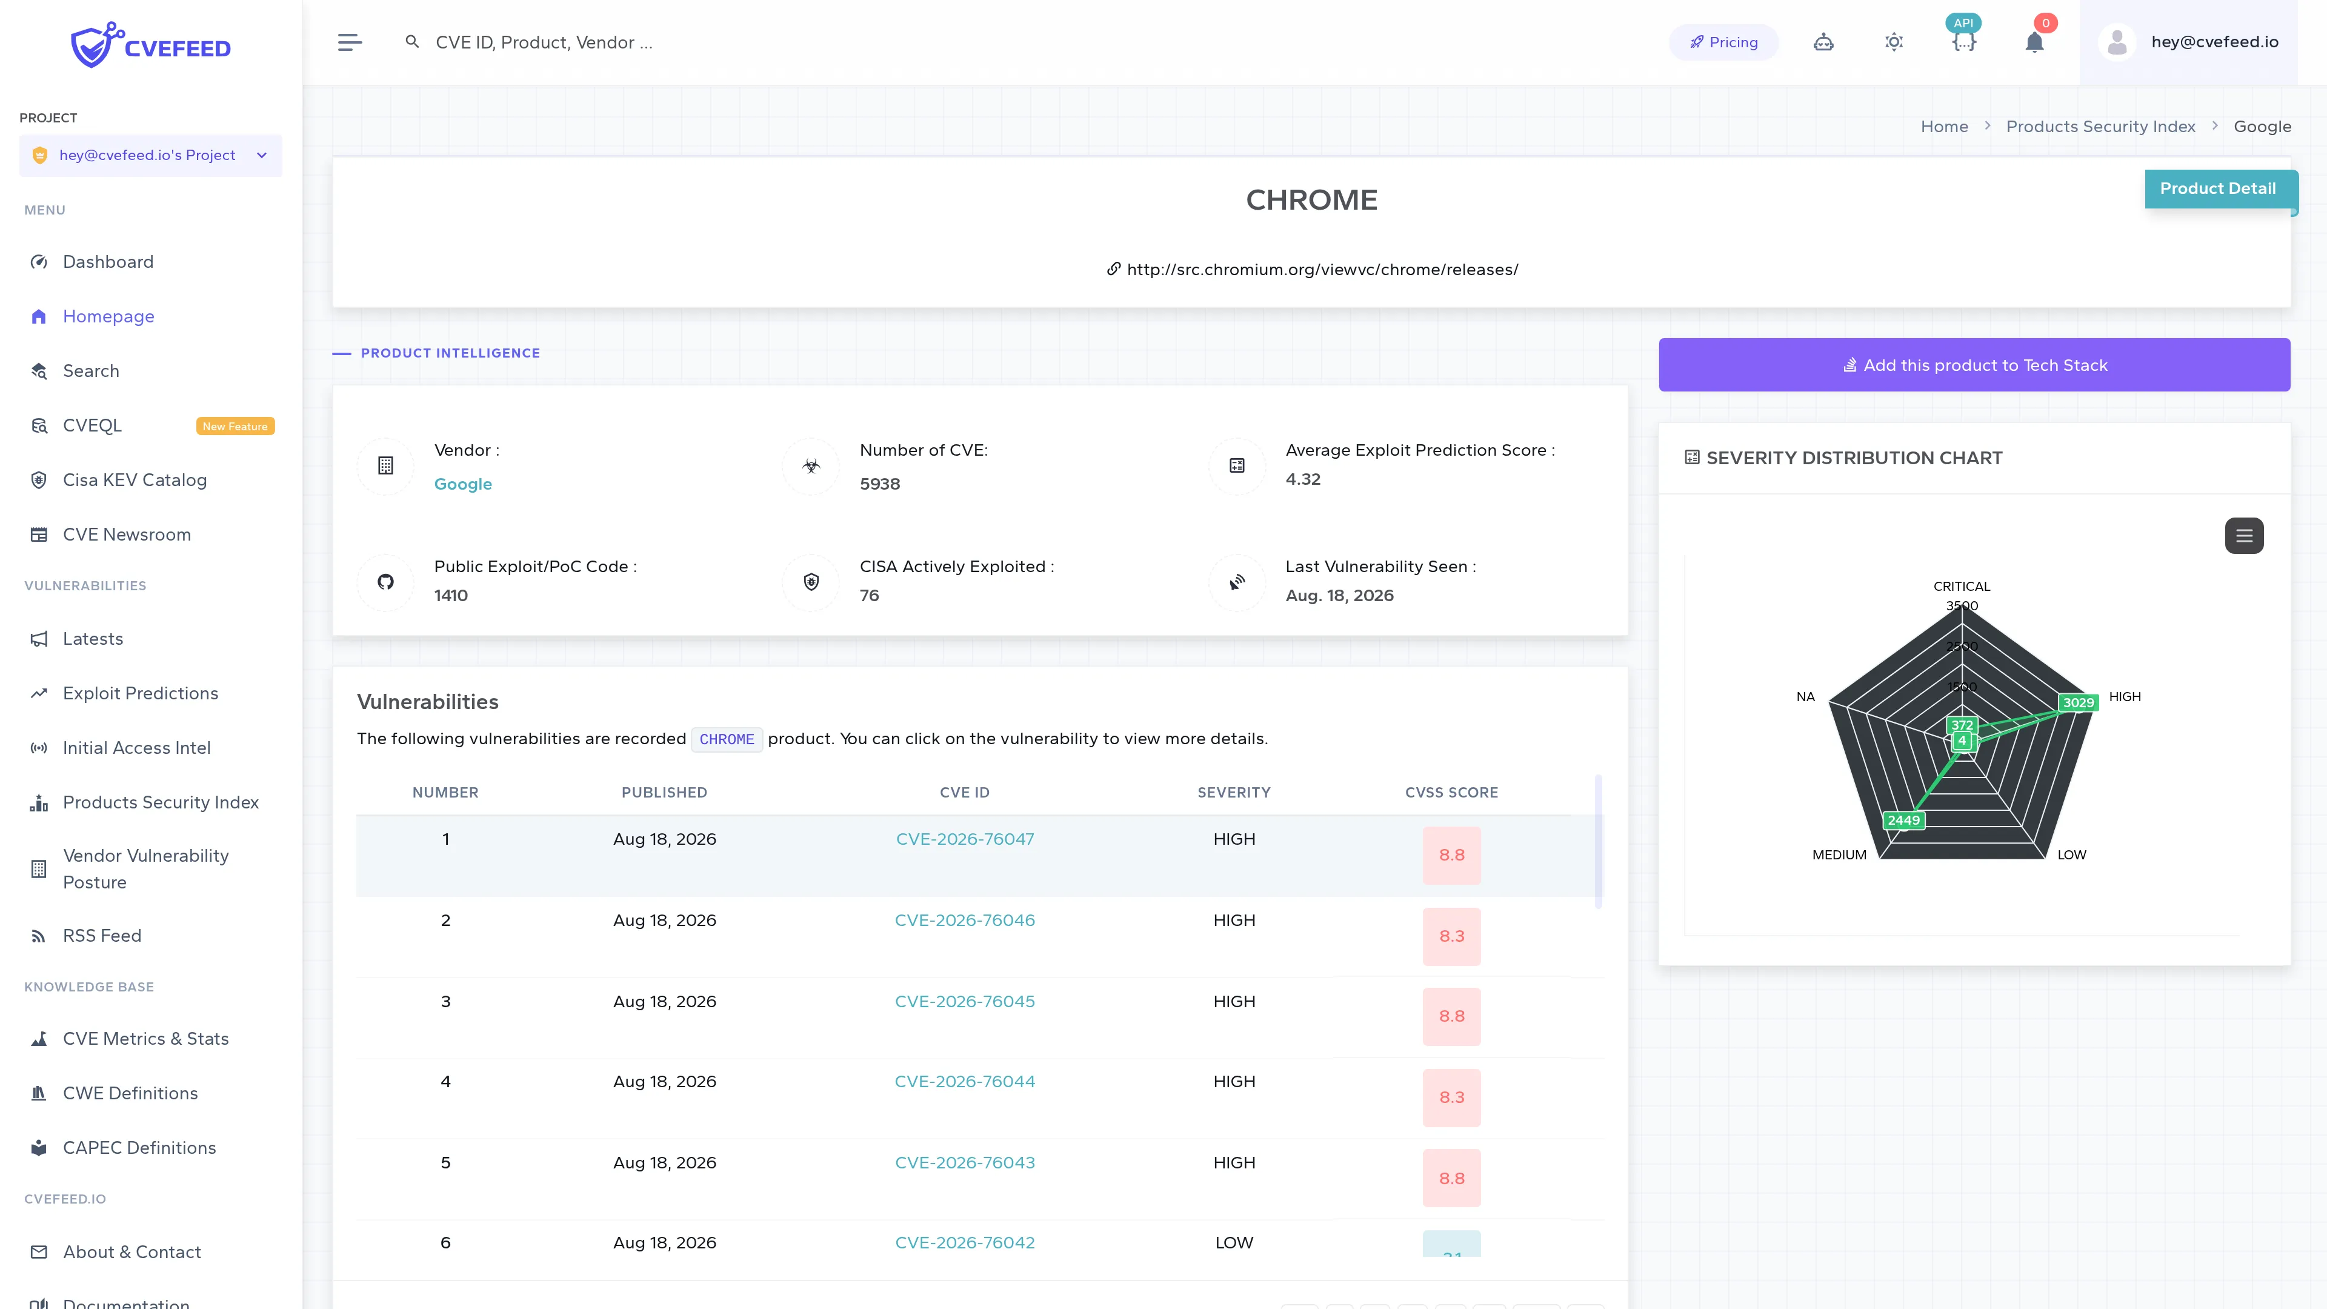Open CVE-2026-76043 link
This screenshot has width=2327, height=1309.
(965, 1163)
